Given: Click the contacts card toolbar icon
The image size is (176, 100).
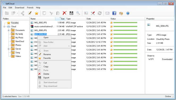Looking at the screenshot, I should [86, 13].
